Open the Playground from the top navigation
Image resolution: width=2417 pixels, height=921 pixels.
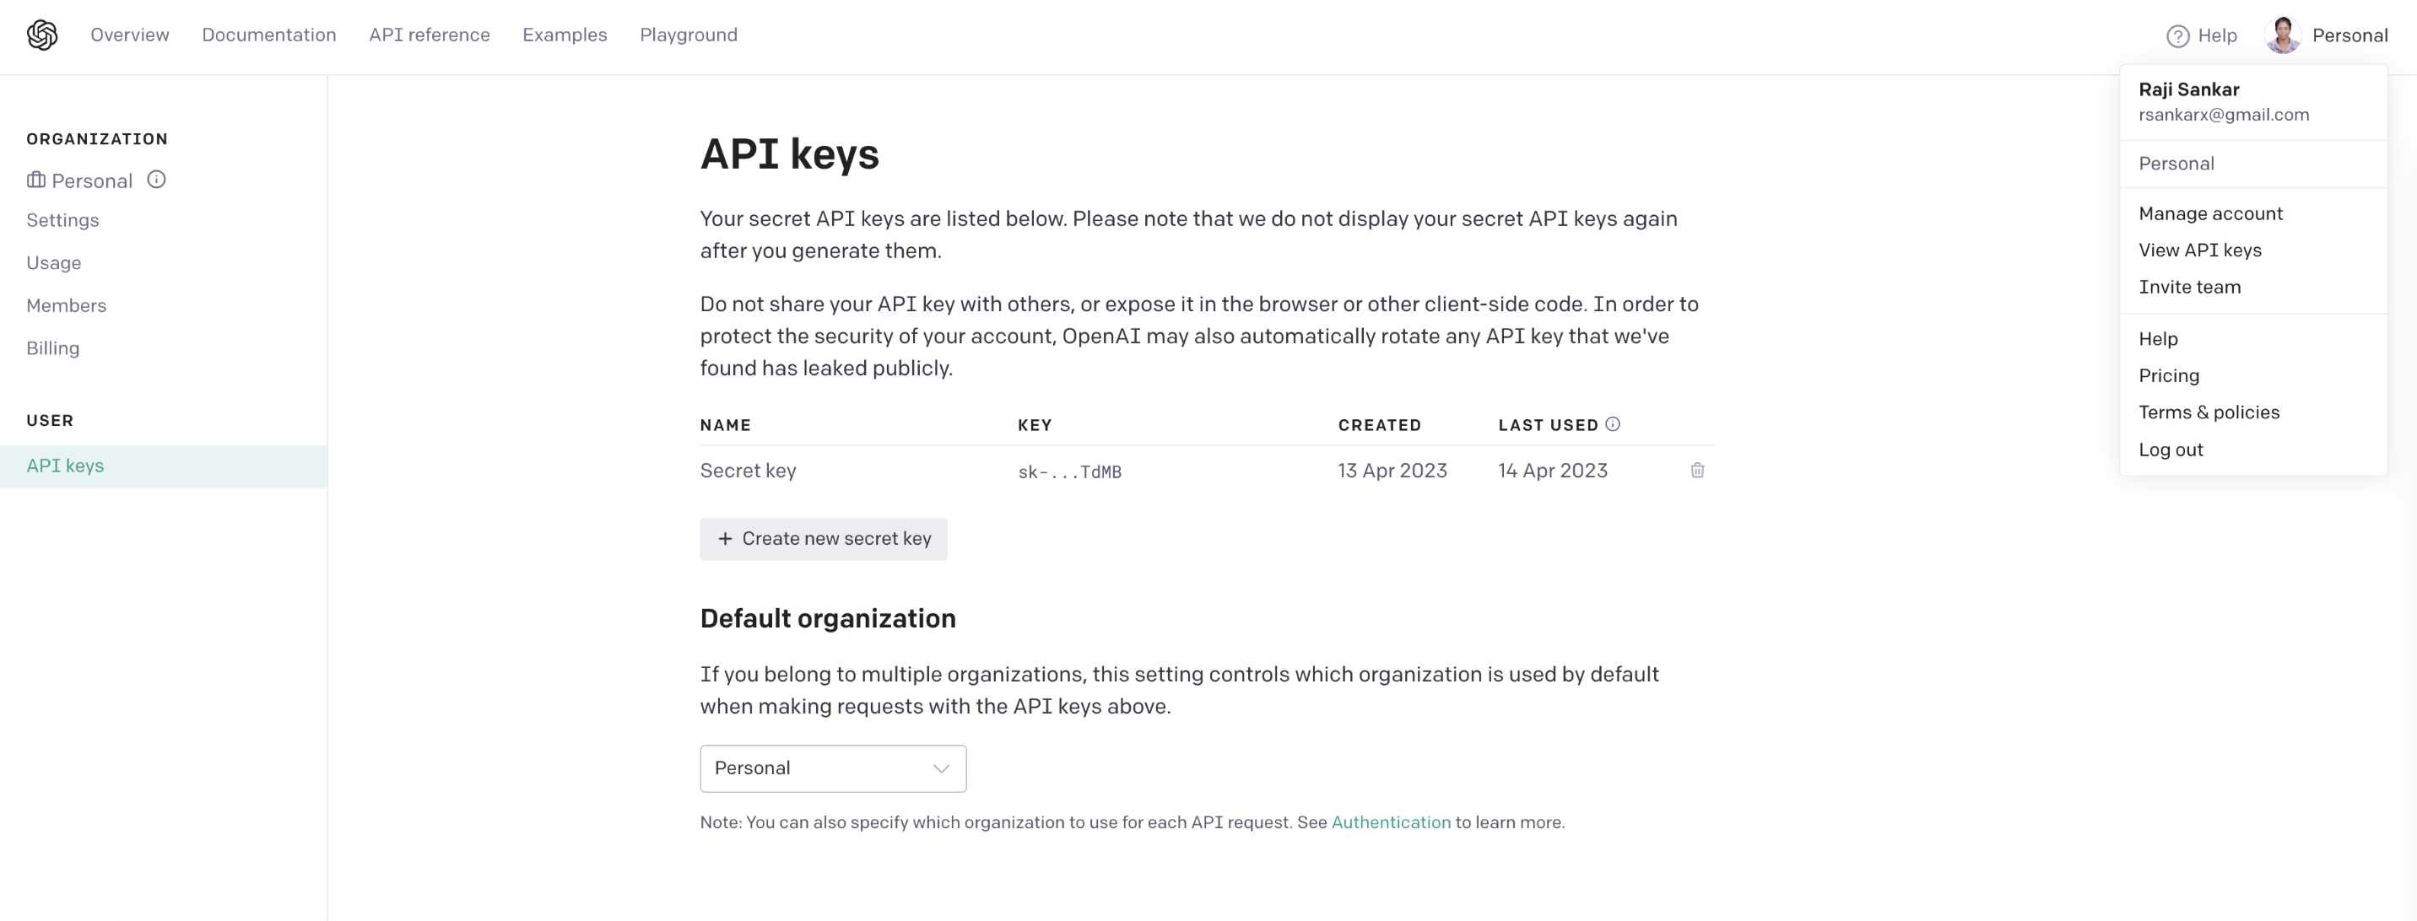(688, 35)
